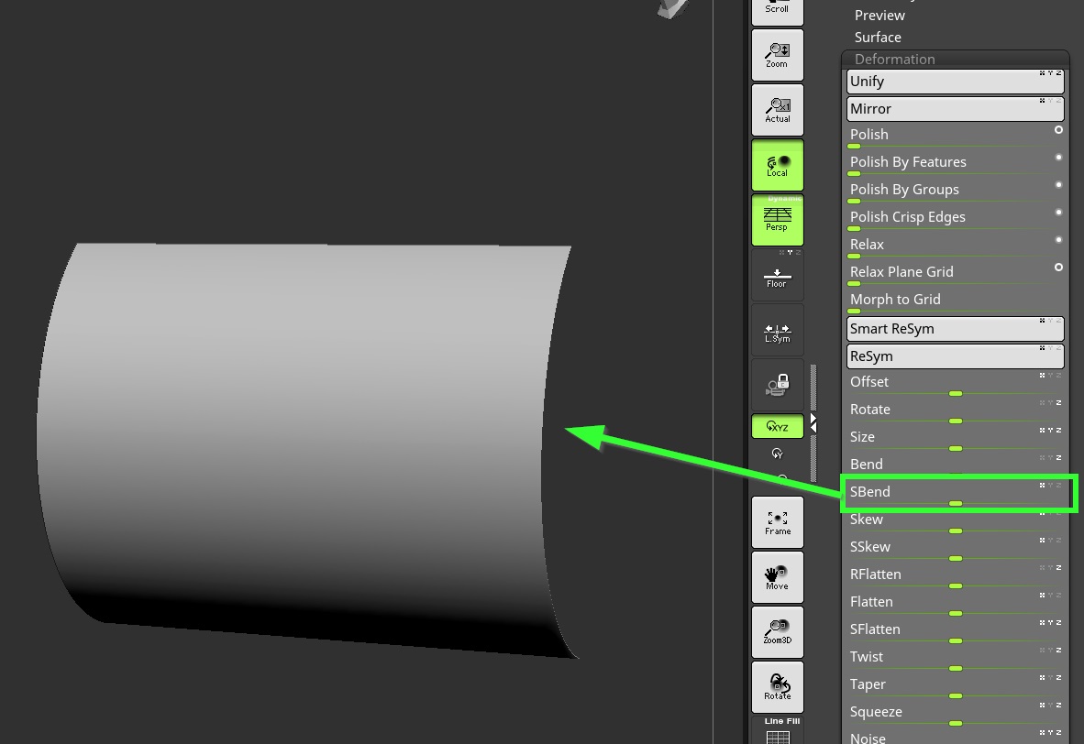The image size is (1084, 744).
Task: Select the Rotate view tool
Action: (x=777, y=686)
